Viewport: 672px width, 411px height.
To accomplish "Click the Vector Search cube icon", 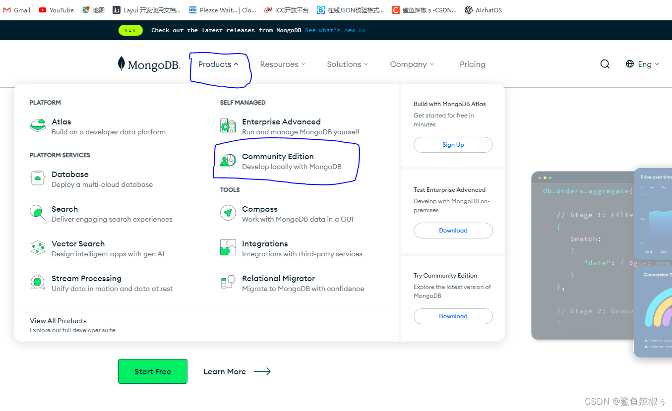I will click(x=38, y=247).
